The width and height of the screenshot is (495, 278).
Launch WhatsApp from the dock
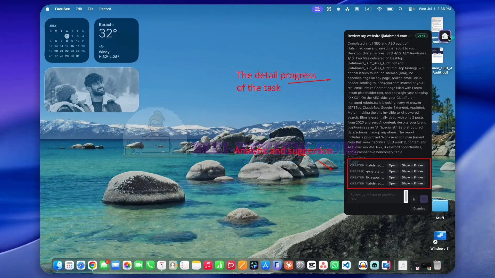point(335,265)
